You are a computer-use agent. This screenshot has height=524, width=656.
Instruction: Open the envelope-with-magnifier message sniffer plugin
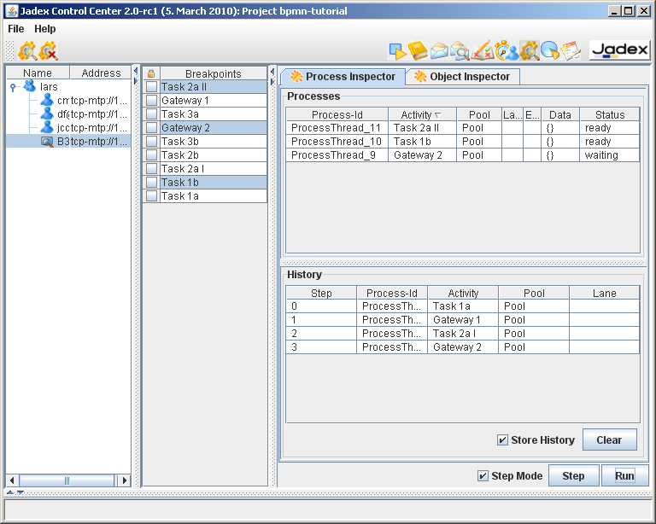tap(460, 51)
